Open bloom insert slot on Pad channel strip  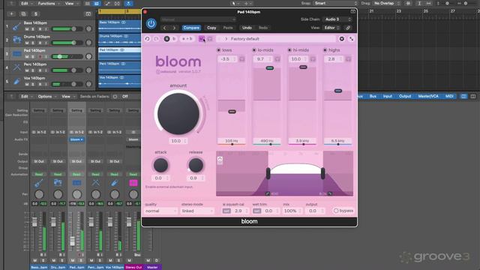tap(76, 139)
